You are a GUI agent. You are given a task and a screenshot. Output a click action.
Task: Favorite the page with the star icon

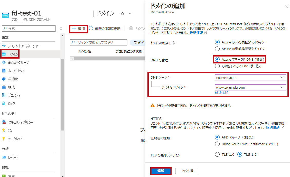123,13
